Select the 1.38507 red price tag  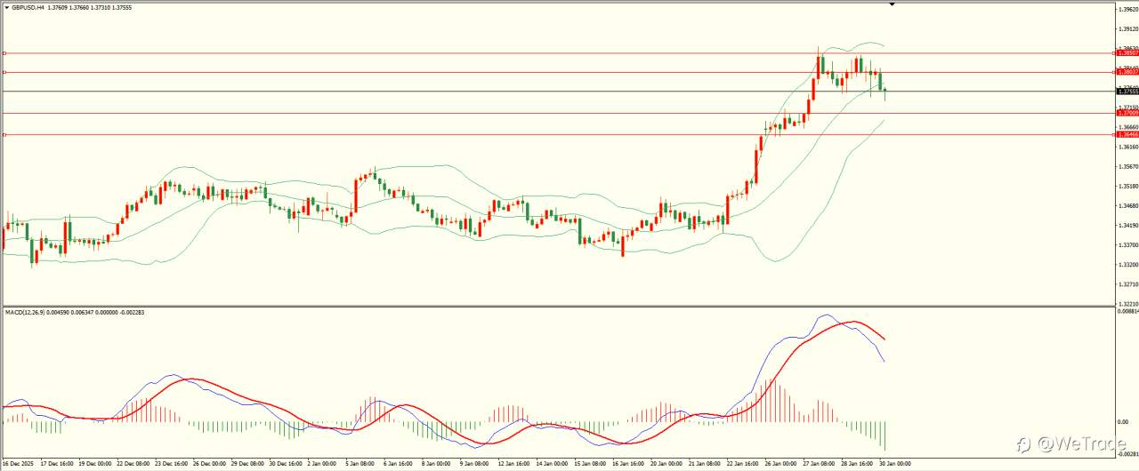coord(1128,53)
